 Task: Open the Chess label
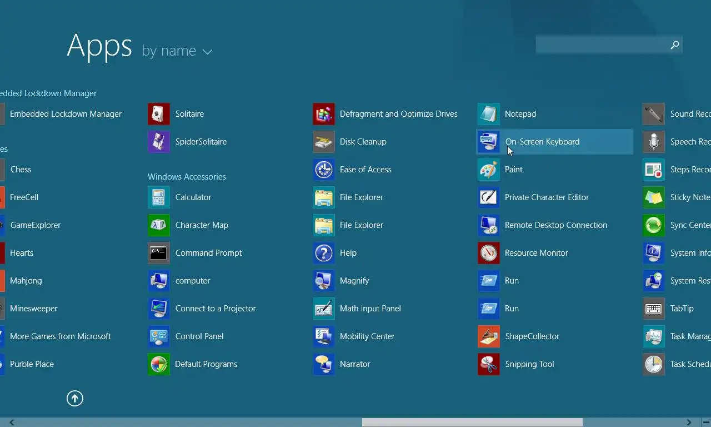point(21,170)
